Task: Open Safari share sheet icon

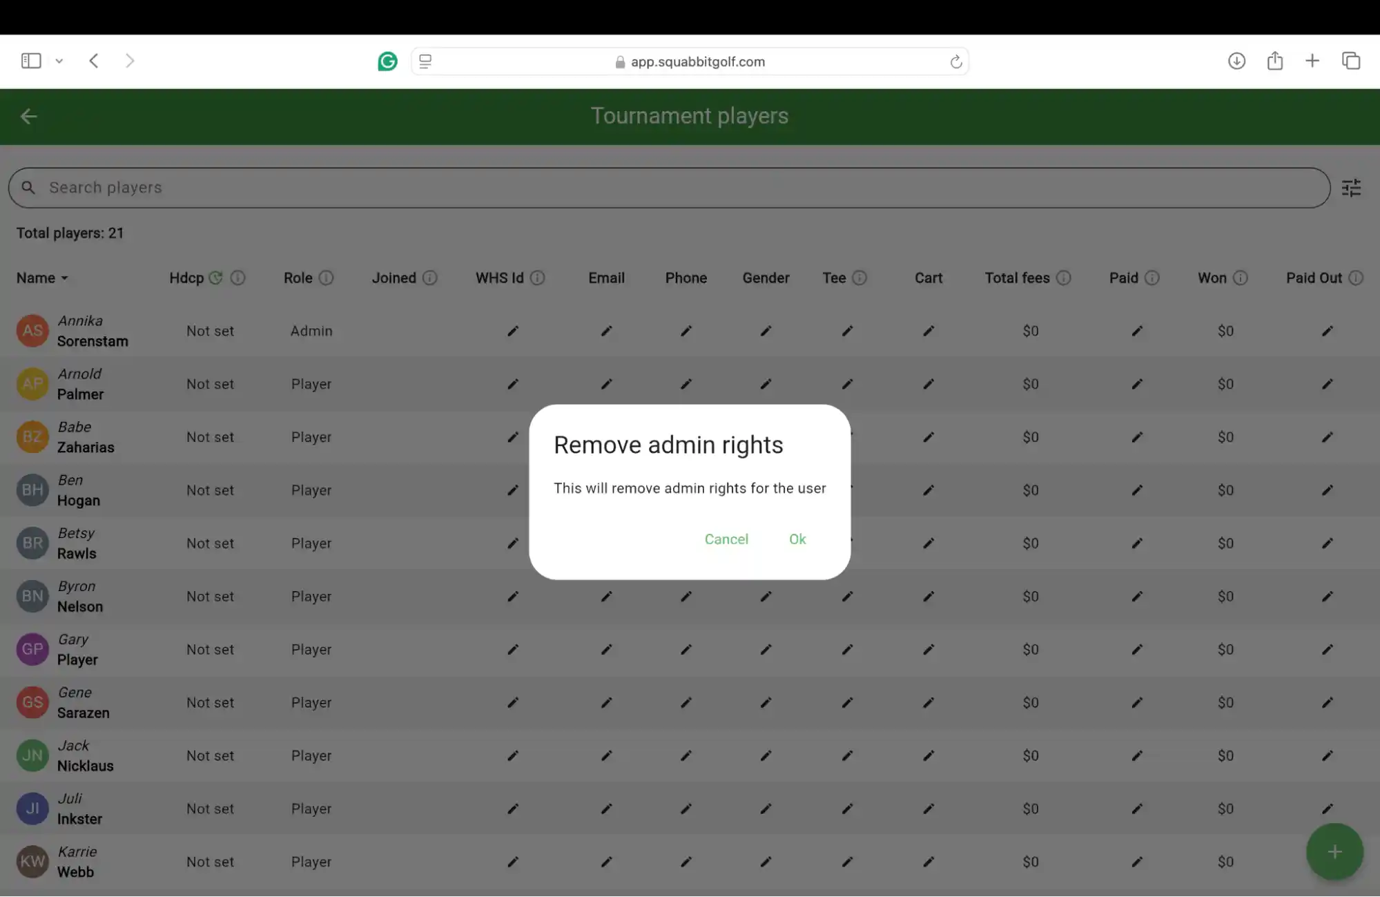Action: pos(1274,61)
